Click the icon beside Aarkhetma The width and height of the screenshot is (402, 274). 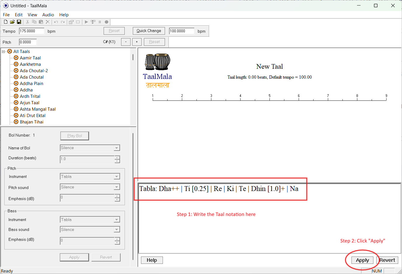pyautogui.click(x=16, y=64)
